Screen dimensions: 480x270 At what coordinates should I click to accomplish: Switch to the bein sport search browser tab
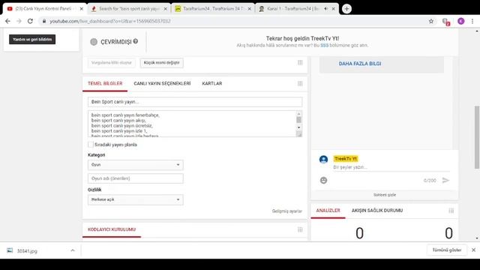coord(129,9)
